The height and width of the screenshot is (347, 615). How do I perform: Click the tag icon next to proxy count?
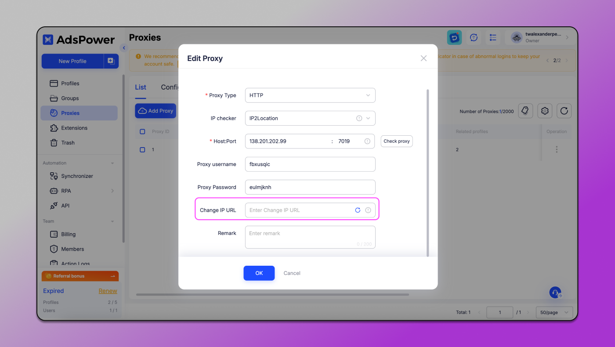[525, 111]
